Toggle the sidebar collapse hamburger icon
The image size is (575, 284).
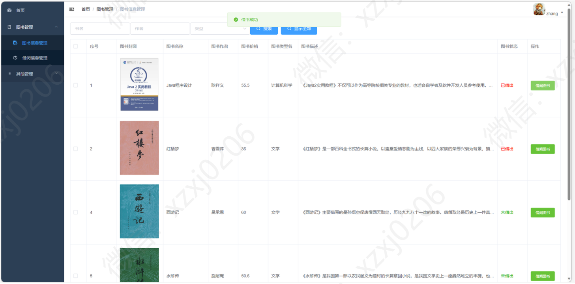point(72,9)
